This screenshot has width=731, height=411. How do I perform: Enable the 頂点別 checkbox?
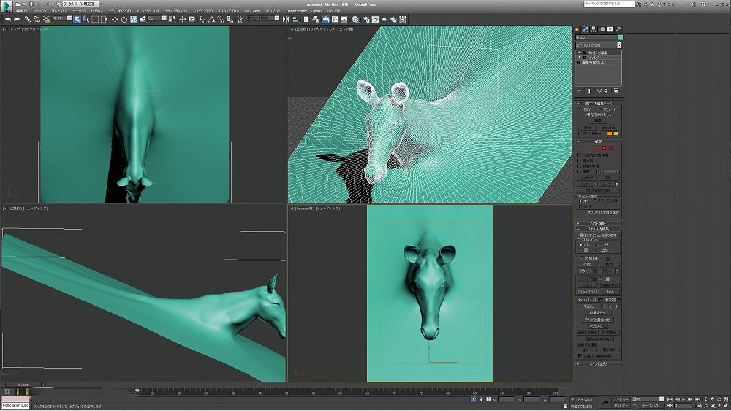[x=580, y=160]
